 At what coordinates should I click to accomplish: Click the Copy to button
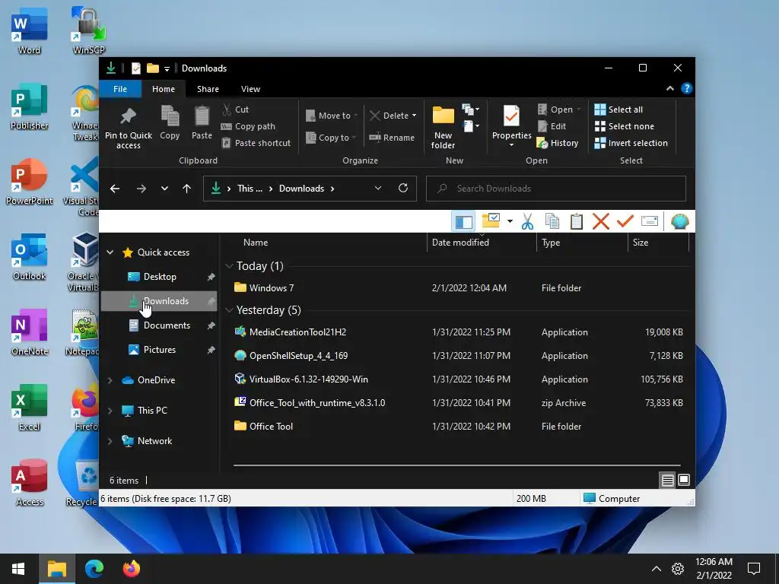[330, 138]
